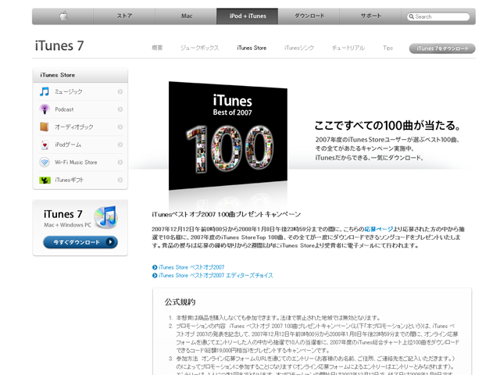The height and width of the screenshot is (375, 500).
Task: Click arrow chevron in Wi-Fi Music Store row
Action: coord(120,162)
